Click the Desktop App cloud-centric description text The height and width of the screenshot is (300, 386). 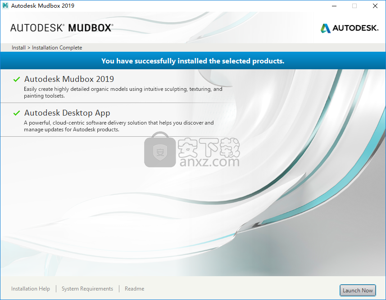(x=118, y=126)
